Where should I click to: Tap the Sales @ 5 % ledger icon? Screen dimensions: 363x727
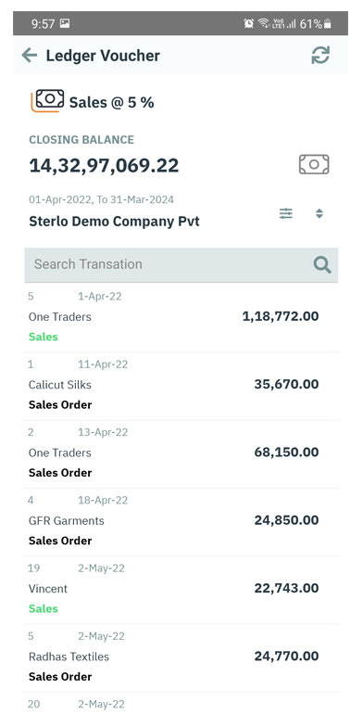[48, 100]
